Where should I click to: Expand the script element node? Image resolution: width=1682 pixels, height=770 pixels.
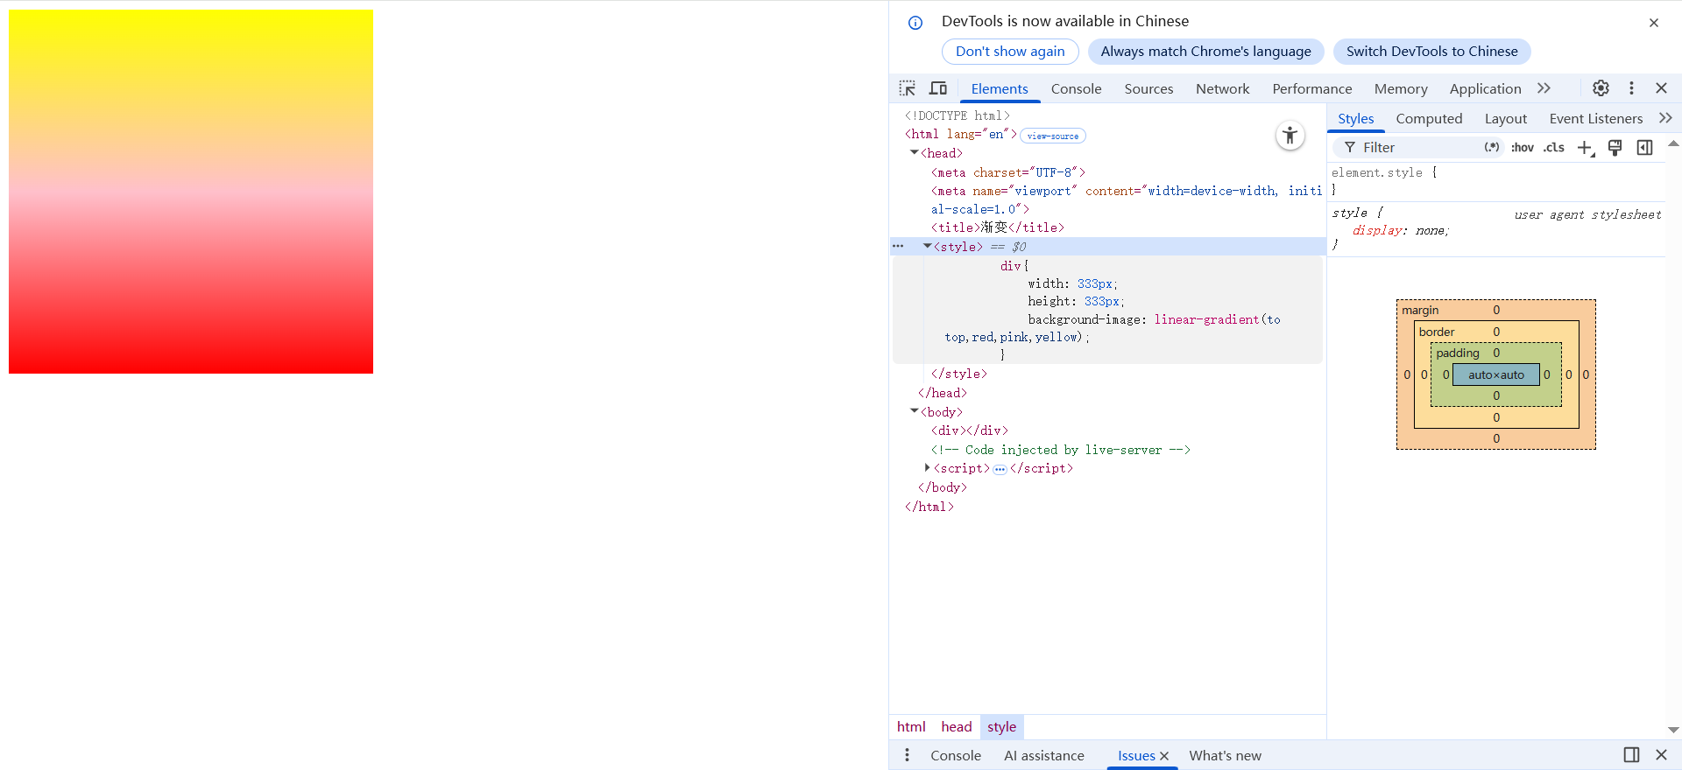click(x=927, y=468)
